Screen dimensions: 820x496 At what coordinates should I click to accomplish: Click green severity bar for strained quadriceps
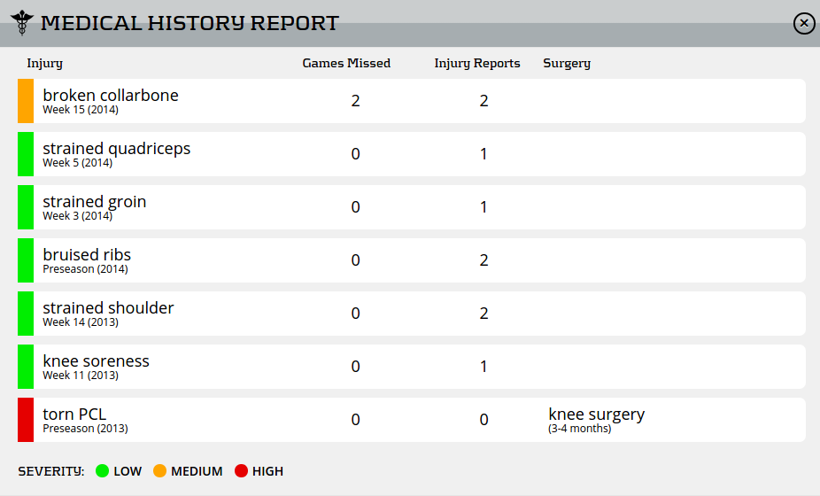coord(26,154)
